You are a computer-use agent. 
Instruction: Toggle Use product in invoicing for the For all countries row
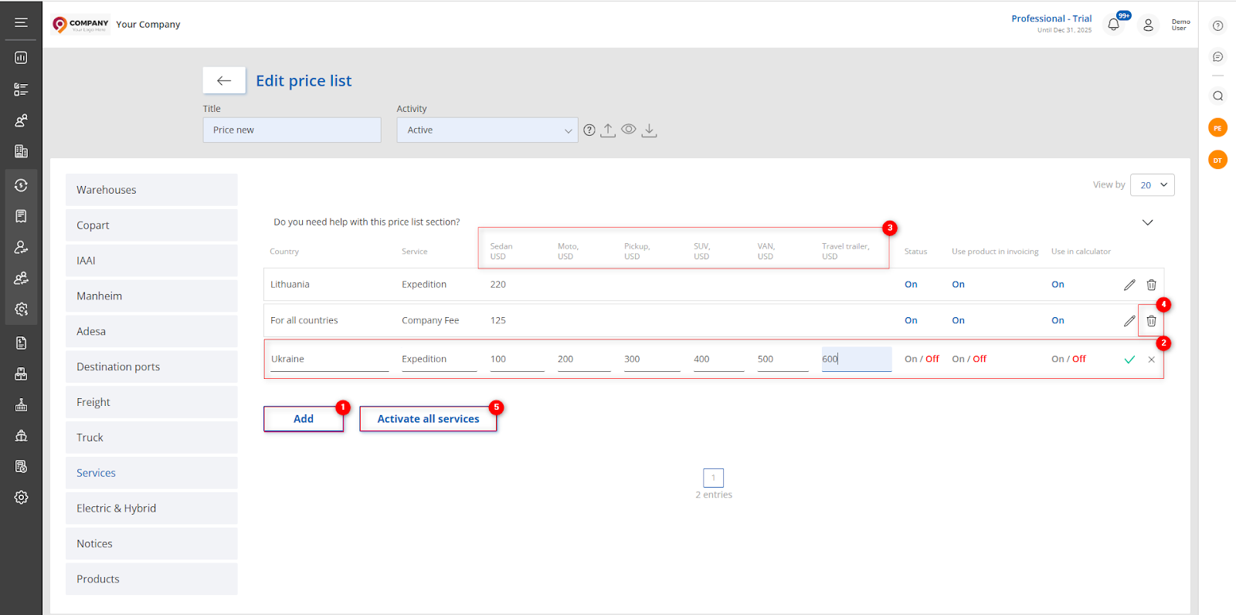958,320
